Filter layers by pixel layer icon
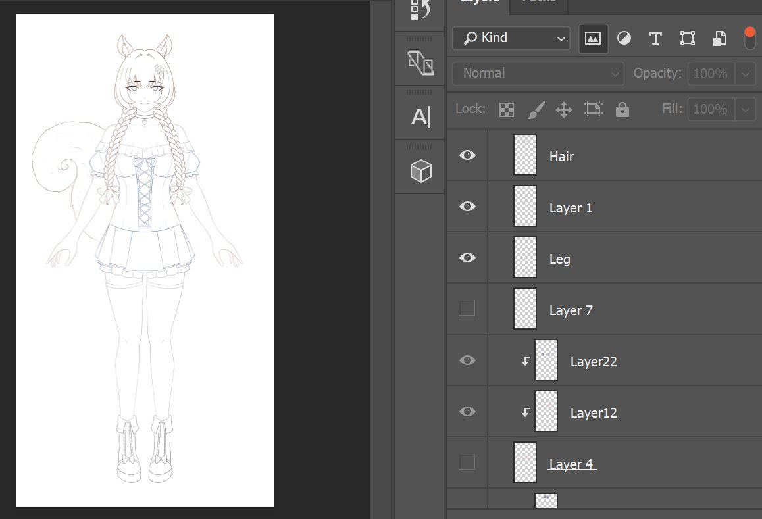 coord(593,38)
